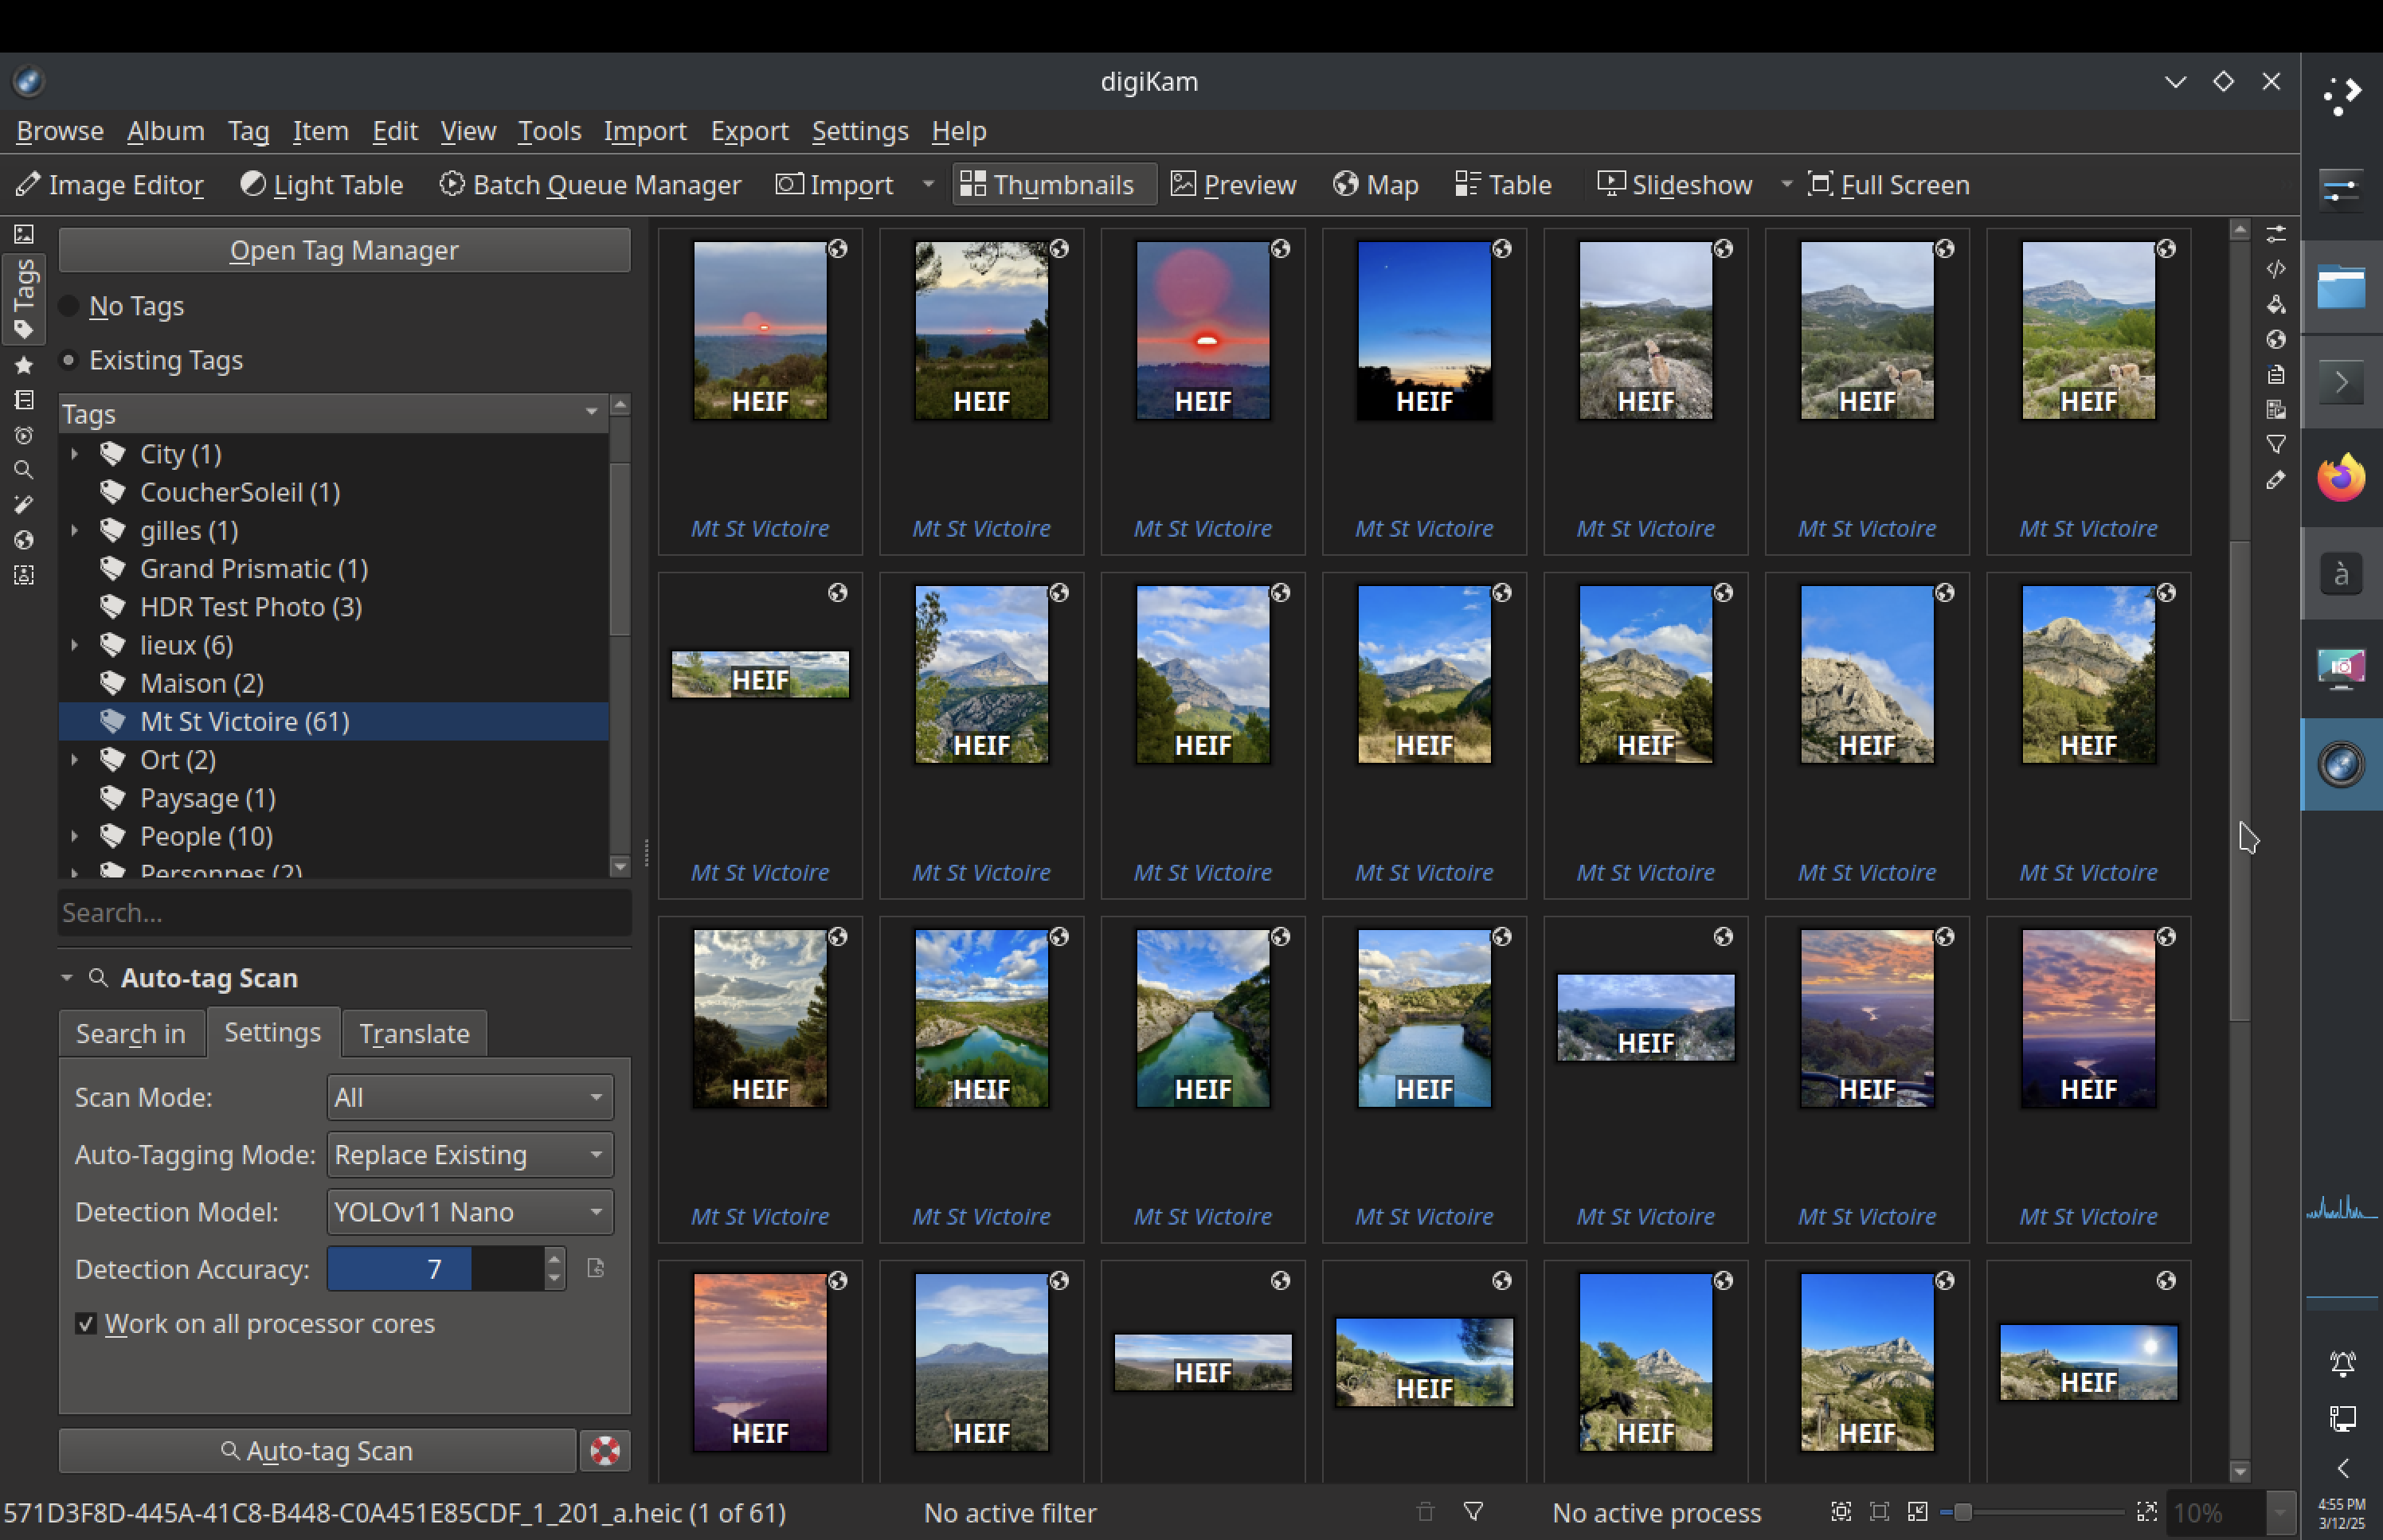The width and height of the screenshot is (2383, 1540).
Task: Click the Labels star sidebar icon
Action: 24,366
